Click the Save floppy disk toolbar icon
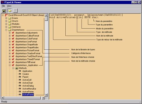The image size is (142, 104). tap(4, 11)
